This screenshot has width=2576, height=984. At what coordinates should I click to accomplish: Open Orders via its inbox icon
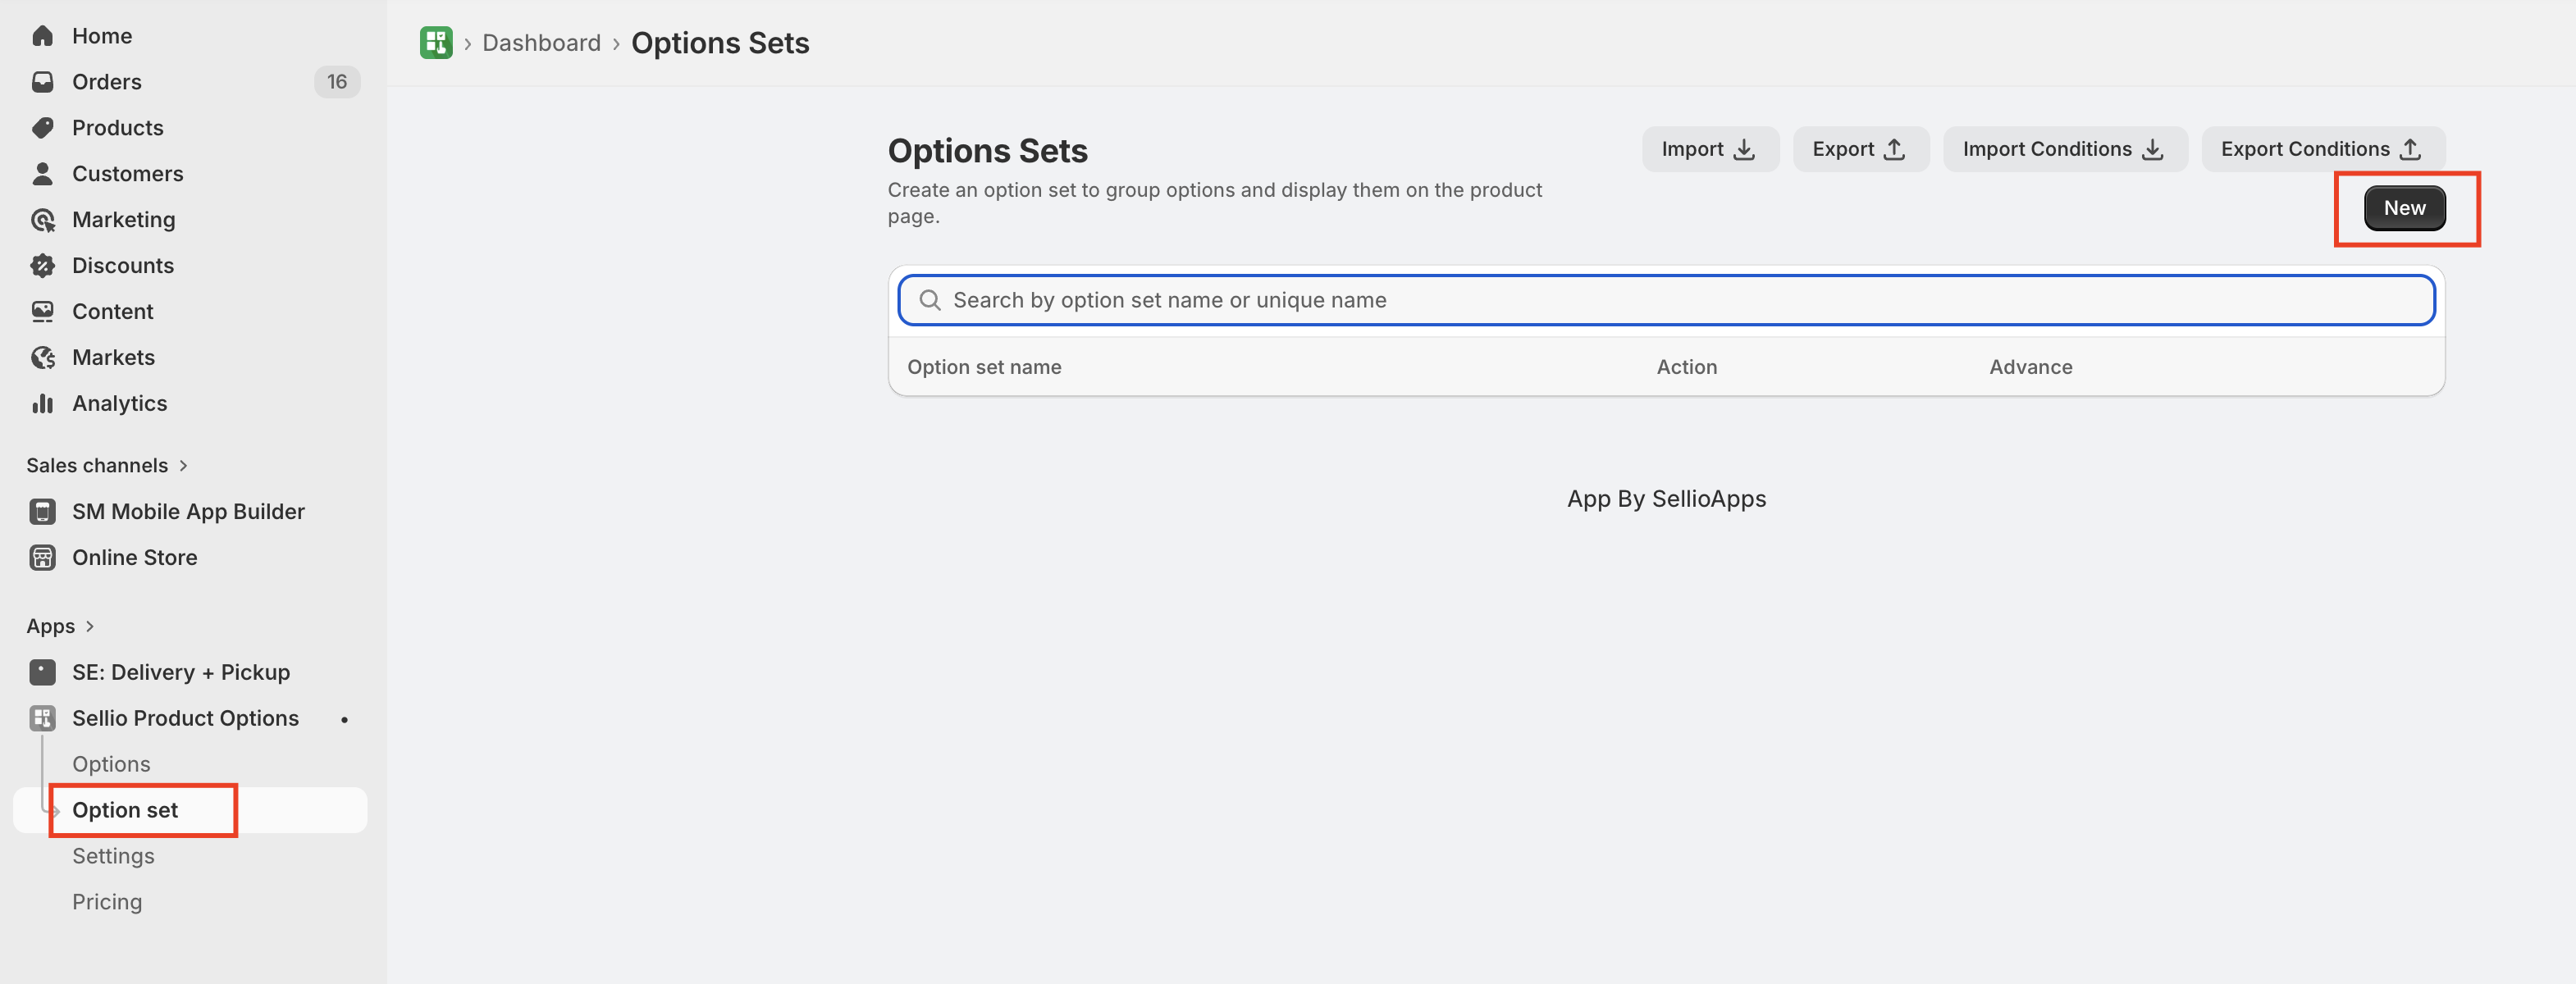point(42,82)
